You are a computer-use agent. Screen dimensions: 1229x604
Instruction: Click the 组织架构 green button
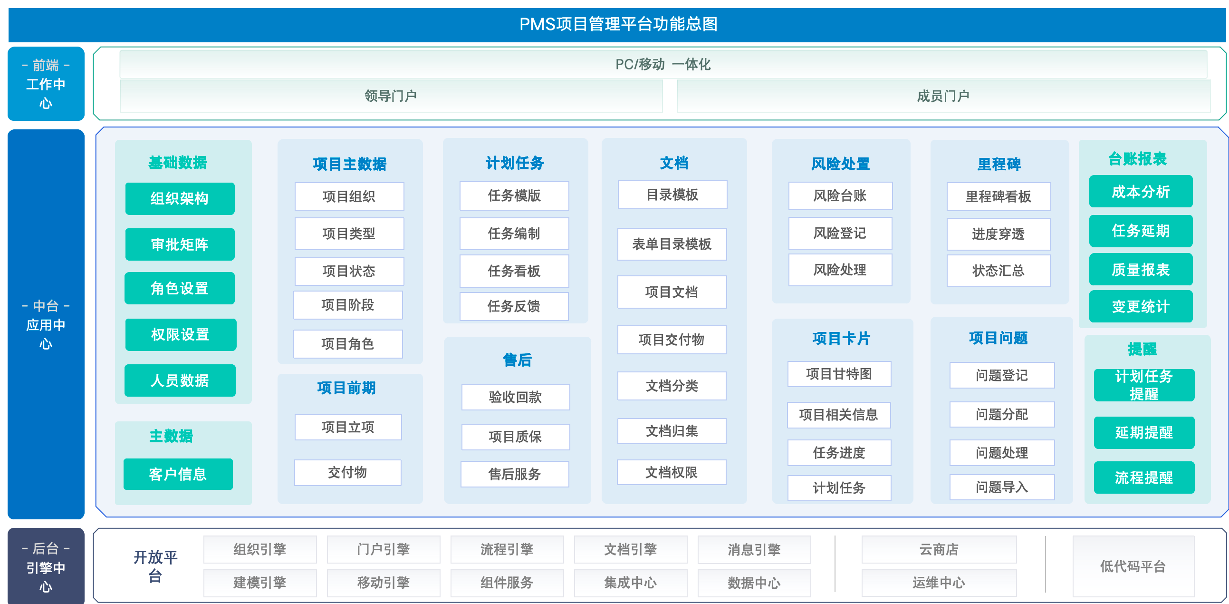click(x=180, y=198)
